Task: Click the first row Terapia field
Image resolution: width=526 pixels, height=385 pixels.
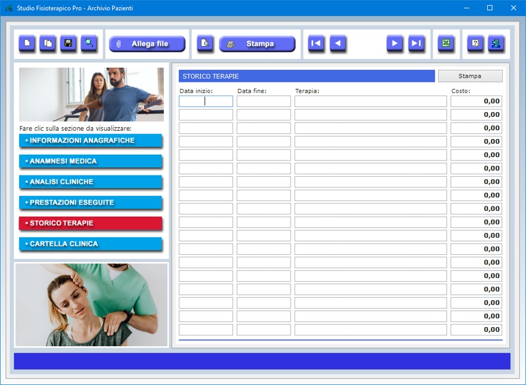Action: (371, 101)
